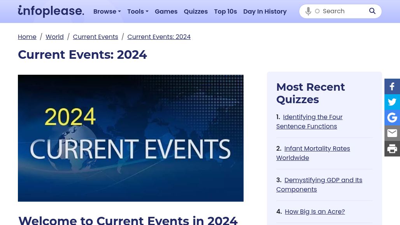Click the 2024 Current Events banner image
The image size is (400, 225).
131,138
